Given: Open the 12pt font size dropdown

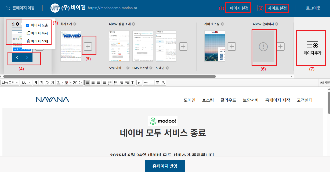Looking at the screenshot, I should 26,83.
